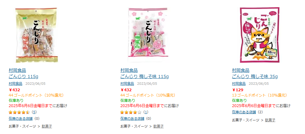Open the (5) review count link

[x=34, y=112]
